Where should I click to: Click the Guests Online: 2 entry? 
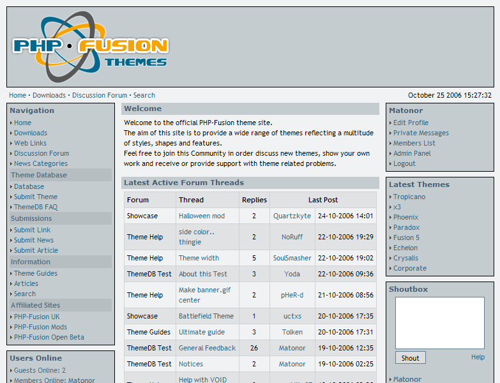[x=40, y=370]
